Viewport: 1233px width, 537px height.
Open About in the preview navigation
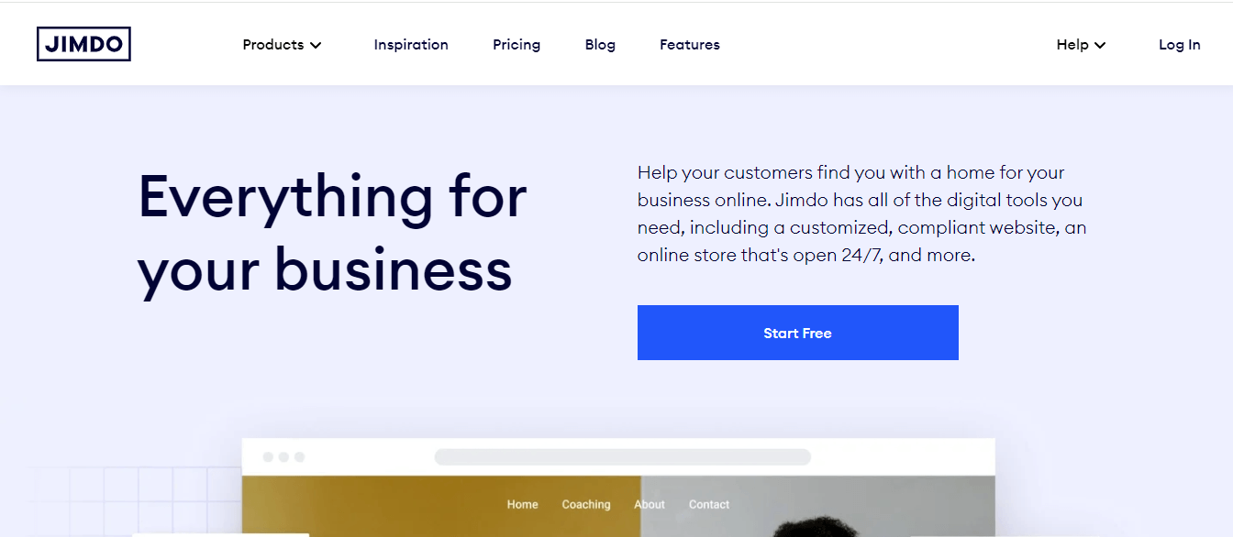(x=650, y=504)
